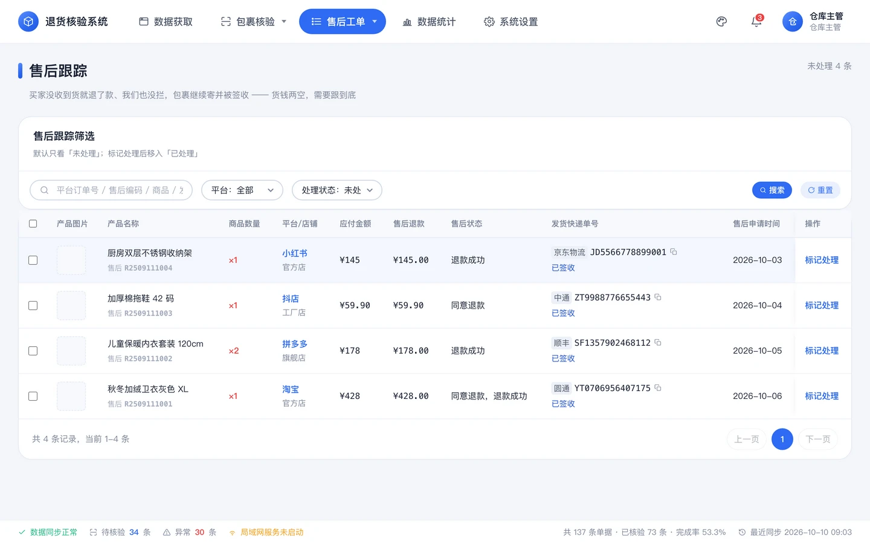Open 系统设置 in the top navigation

click(x=511, y=22)
